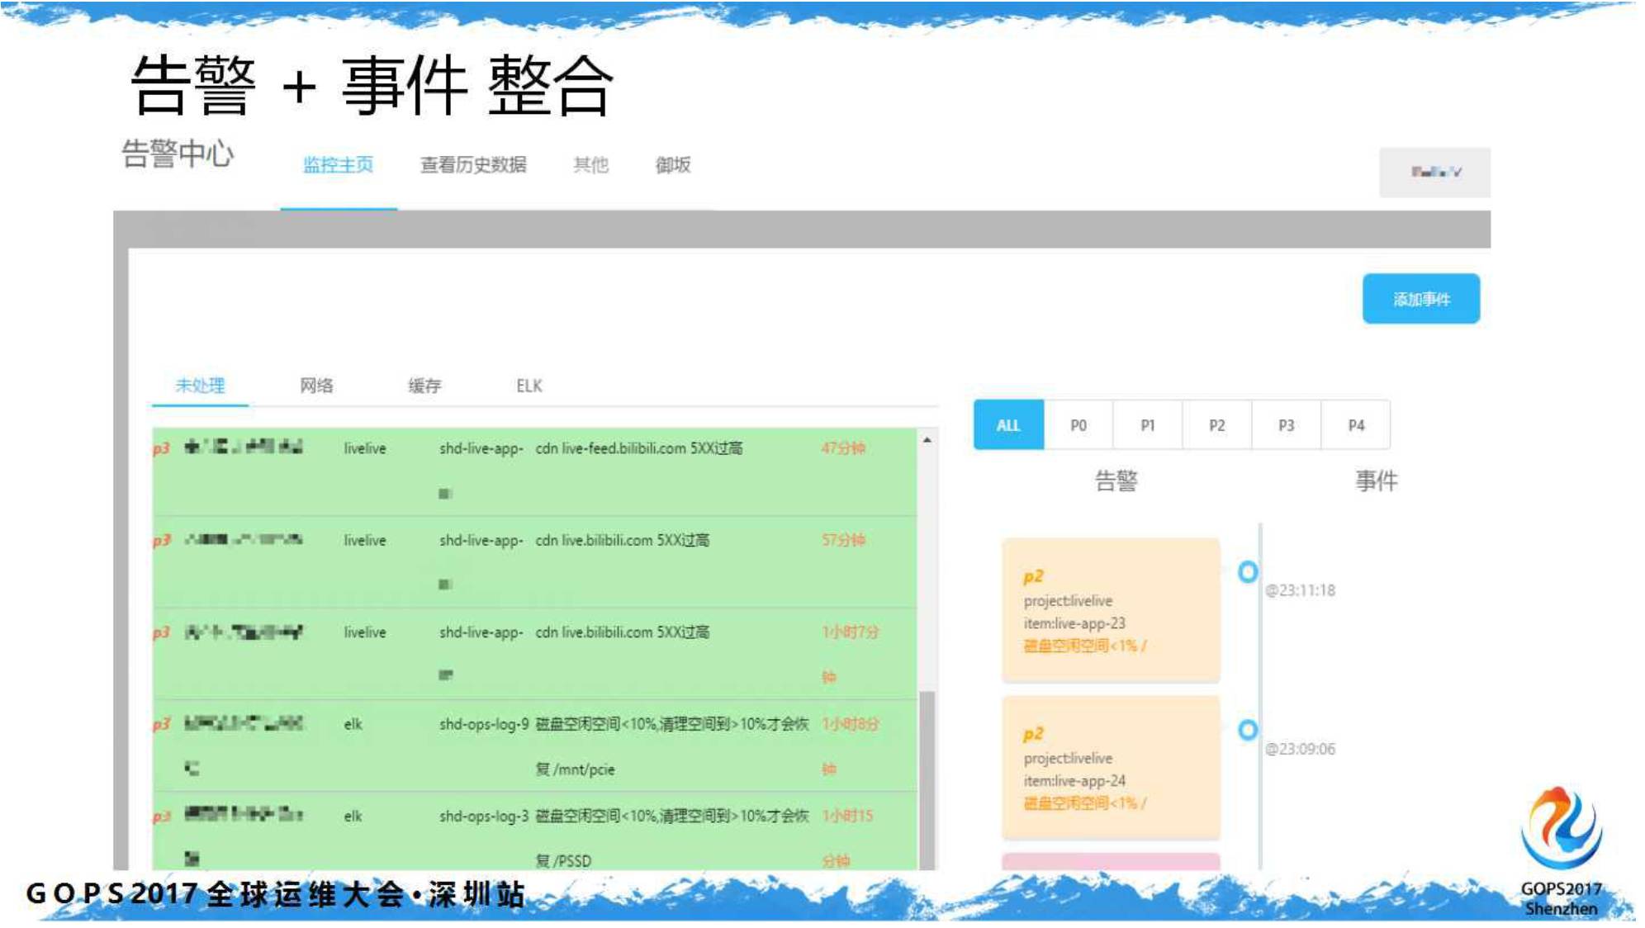This screenshot has width=1645, height=928.
Task: Switch to 监控主页 tab
Action: (x=338, y=165)
